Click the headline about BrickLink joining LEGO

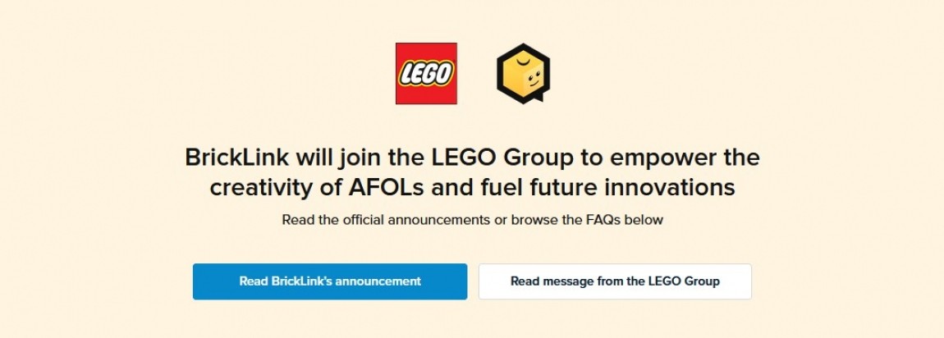472,172
